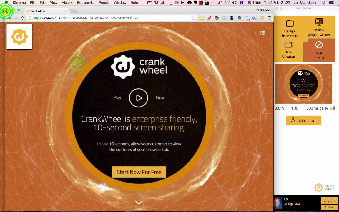Viewport: 339px width, 212px height.
Task: Click the Evernote elephant extension icon
Action: click(x=239, y=18)
